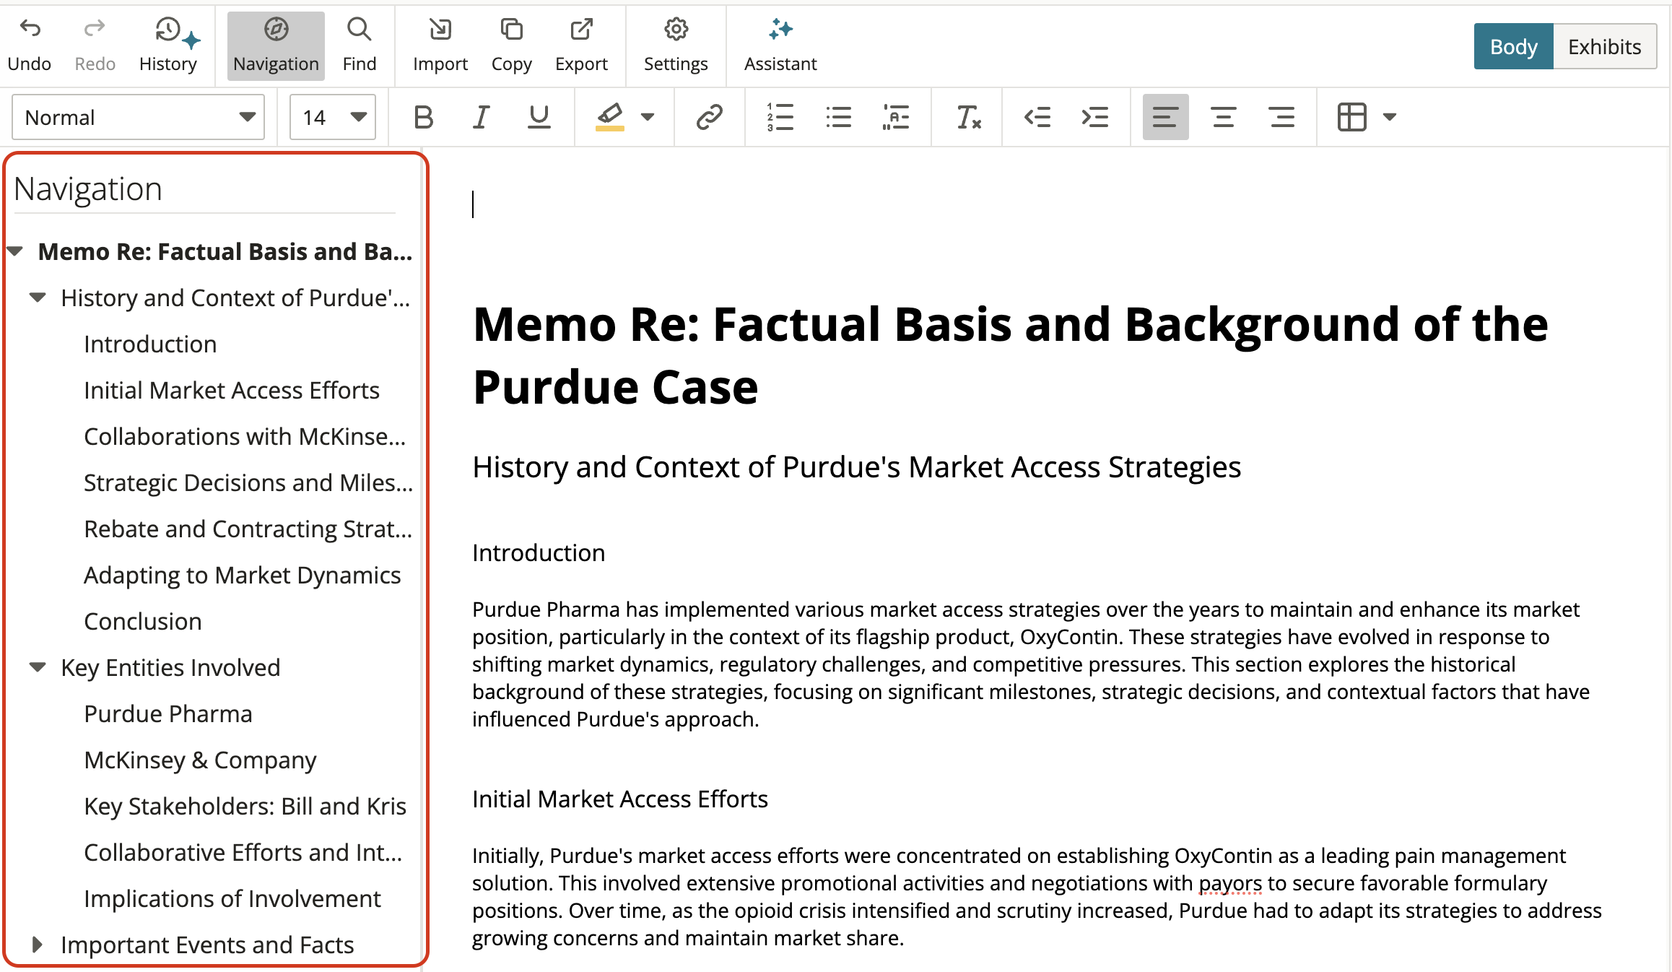Screen dimensions: 1672x972
Task: Click the Import icon
Action: point(440,29)
